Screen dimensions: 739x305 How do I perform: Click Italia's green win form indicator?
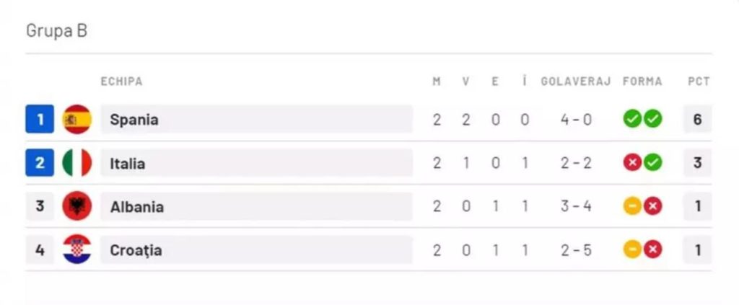point(652,163)
